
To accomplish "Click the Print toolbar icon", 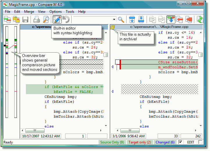I will point(37,19).
